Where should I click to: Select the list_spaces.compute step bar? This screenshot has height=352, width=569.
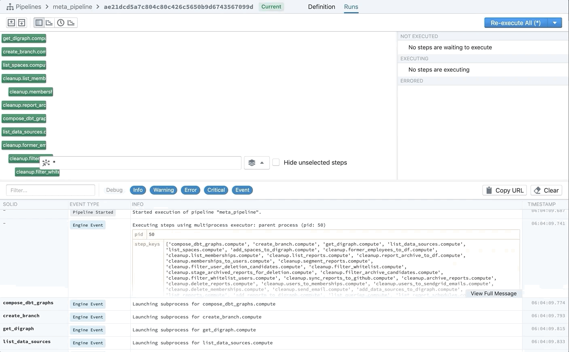pyautogui.click(x=24, y=65)
